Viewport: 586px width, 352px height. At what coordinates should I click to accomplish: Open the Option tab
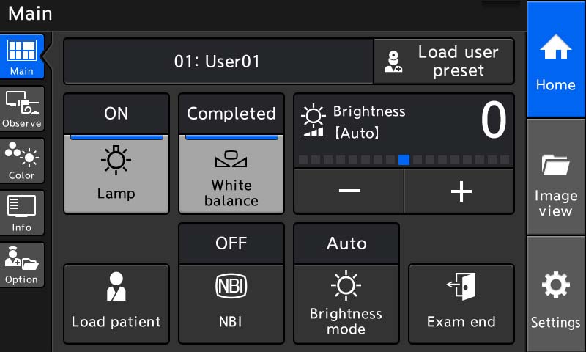point(22,265)
